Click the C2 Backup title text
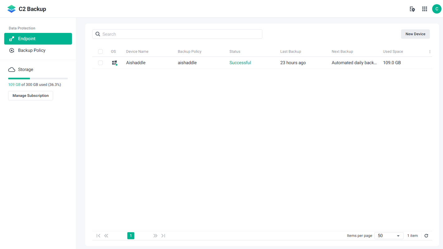Screen dimensions: 443x249 point(32,9)
